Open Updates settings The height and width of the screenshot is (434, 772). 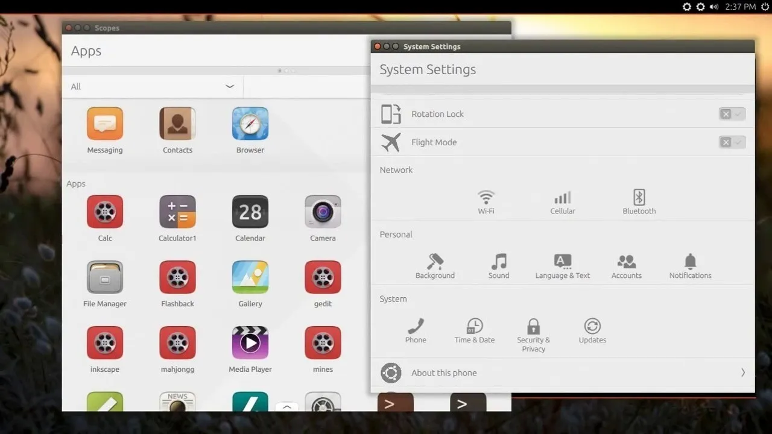coord(592,330)
